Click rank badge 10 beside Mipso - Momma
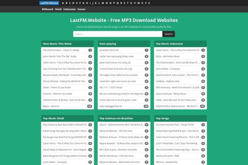The height and width of the screenshot is (165, 248). [90, 106]
